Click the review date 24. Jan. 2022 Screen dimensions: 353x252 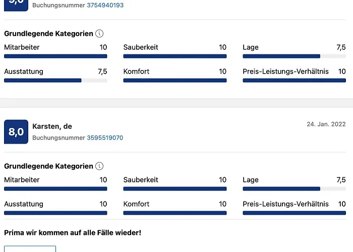[x=326, y=124]
